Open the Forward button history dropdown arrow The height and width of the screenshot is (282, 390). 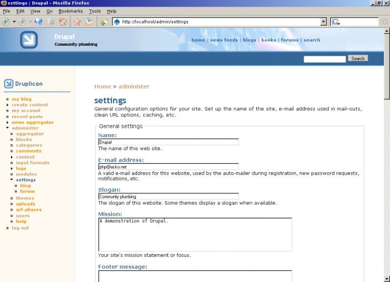pyautogui.click(x=30, y=22)
